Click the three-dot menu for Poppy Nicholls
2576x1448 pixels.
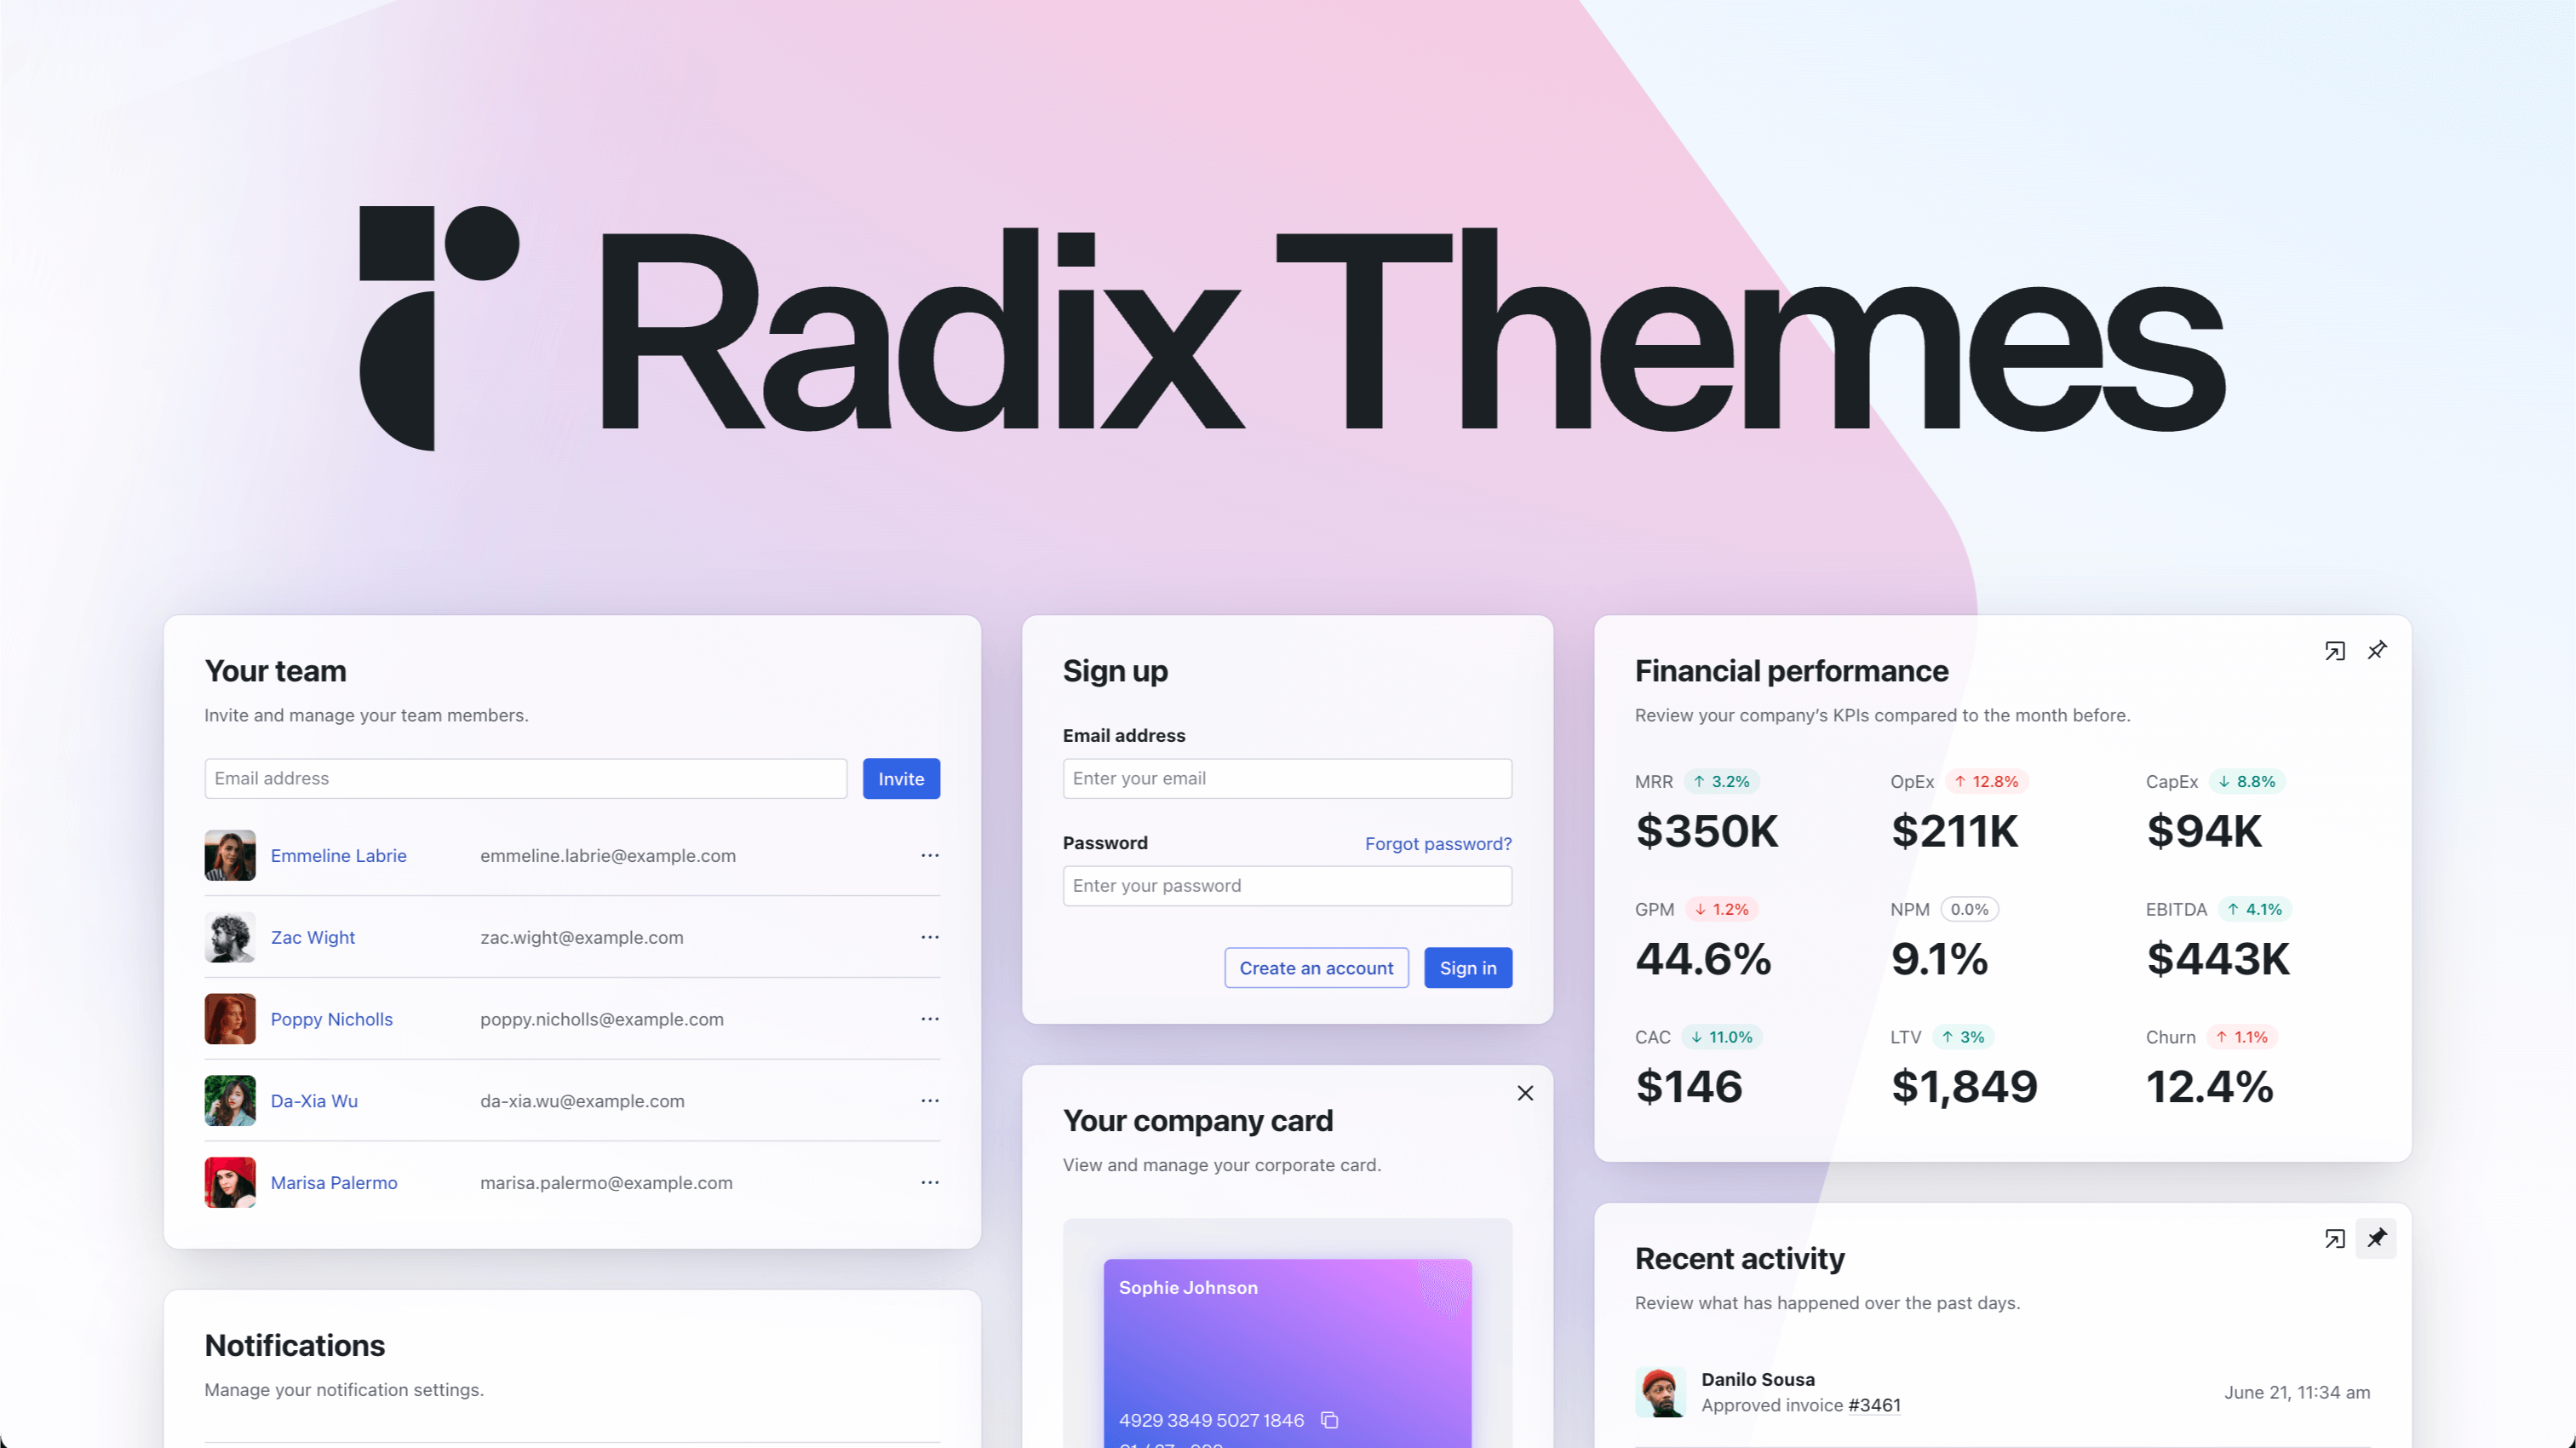929,1018
